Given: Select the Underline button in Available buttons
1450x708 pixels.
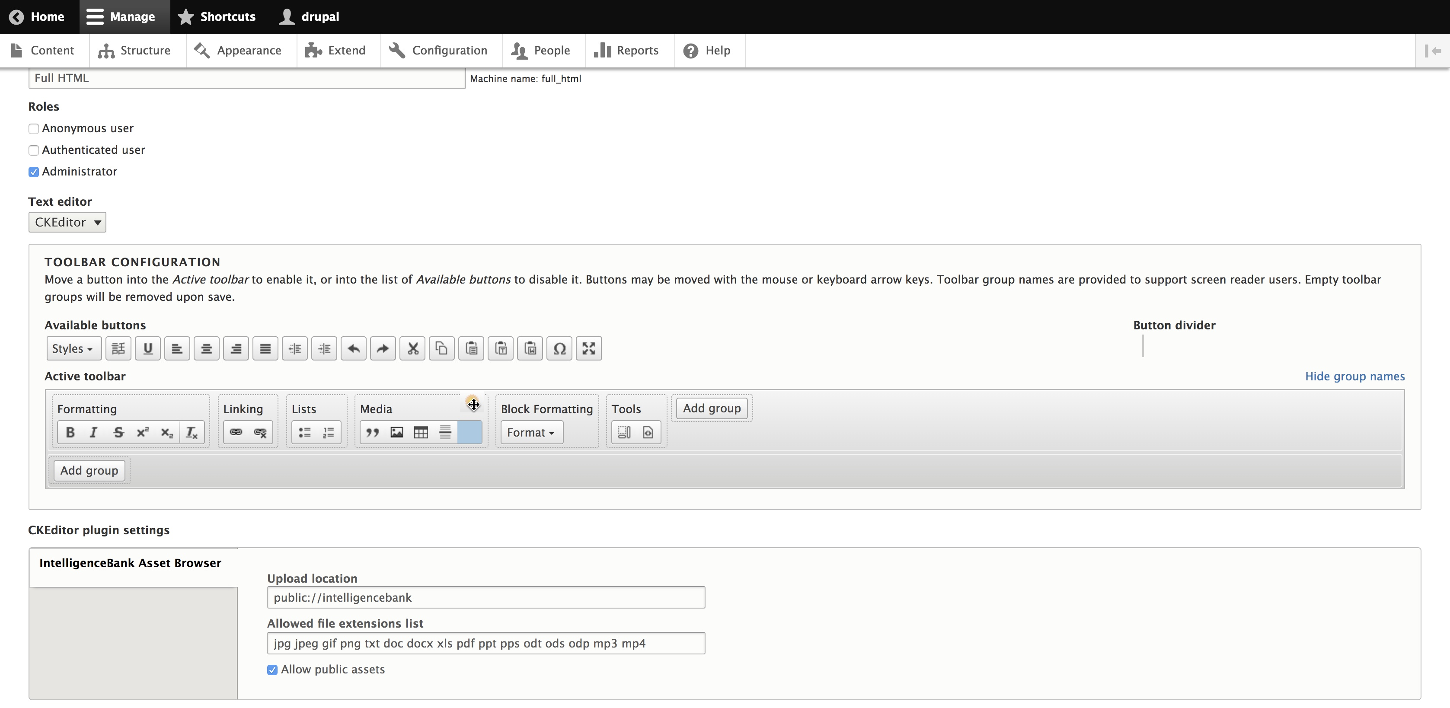Looking at the screenshot, I should [x=147, y=348].
